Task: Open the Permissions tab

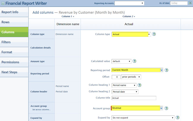Action: pyautogui.click(x=14, y=62)
